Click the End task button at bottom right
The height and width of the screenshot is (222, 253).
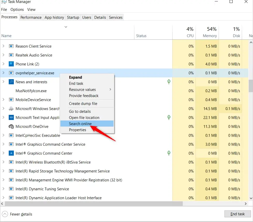tap(237, 214)
